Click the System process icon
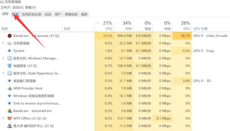230x131 pixels. [9, 51]
